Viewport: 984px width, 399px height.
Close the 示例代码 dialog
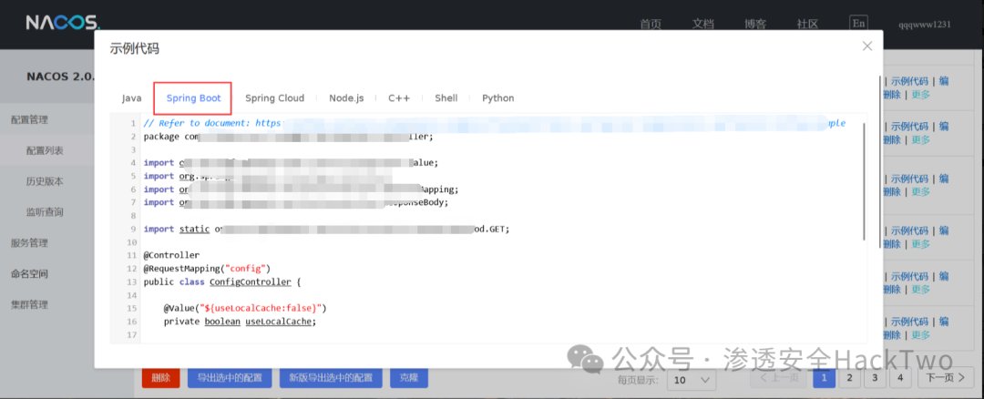pyautogui.click(x=867, y=46)
